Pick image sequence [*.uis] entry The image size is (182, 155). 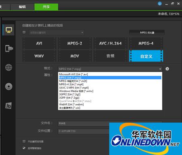click(110, 108)
